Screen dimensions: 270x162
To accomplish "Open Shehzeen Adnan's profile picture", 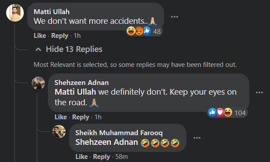I will coord(38,83).
